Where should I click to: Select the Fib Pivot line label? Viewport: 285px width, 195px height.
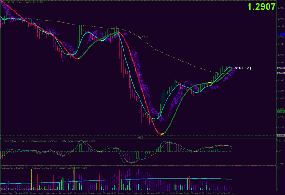143,36
